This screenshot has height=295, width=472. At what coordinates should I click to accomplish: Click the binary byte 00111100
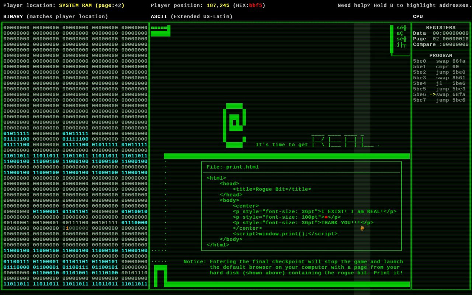click(75, 223)
